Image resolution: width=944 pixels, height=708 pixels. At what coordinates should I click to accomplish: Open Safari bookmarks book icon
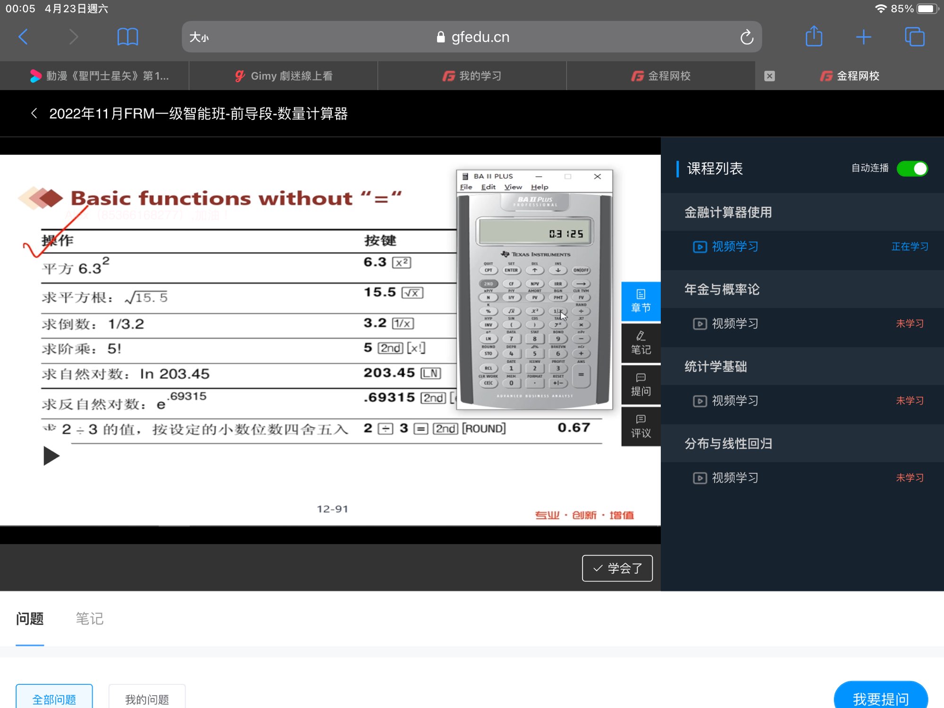(x=127, y=37)
